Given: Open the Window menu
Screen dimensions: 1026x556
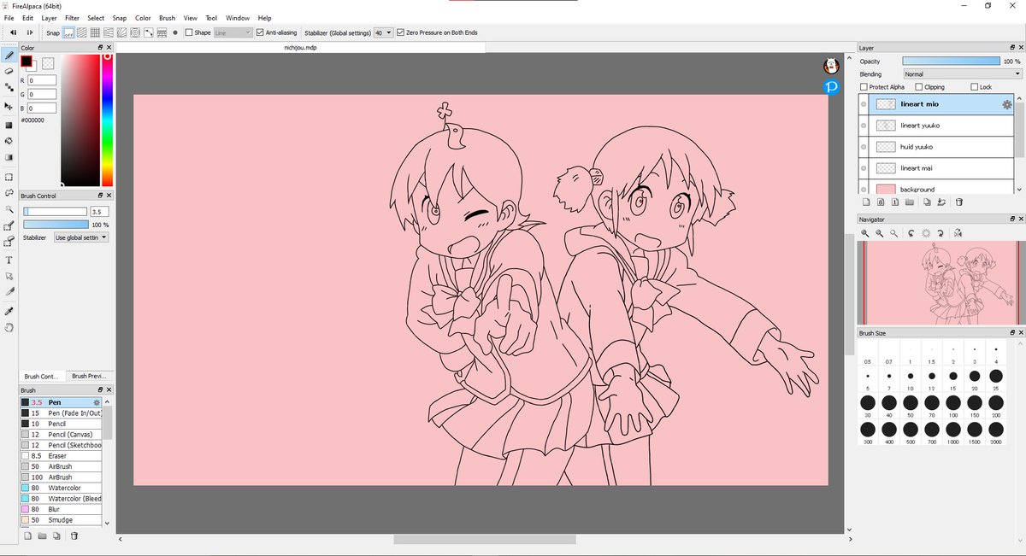Looking at the screenshot, I should (x=238, y=18).
